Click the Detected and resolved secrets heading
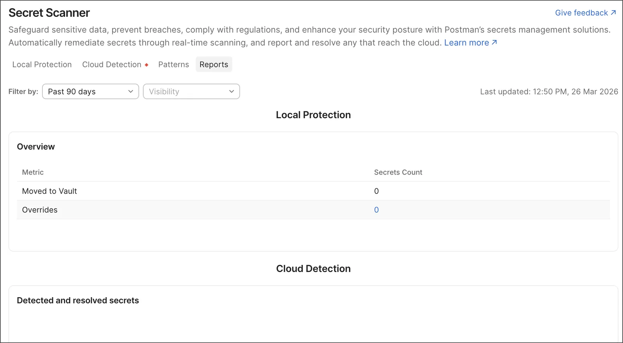This screenshot has height=343, width=623. tap(78, 301)
